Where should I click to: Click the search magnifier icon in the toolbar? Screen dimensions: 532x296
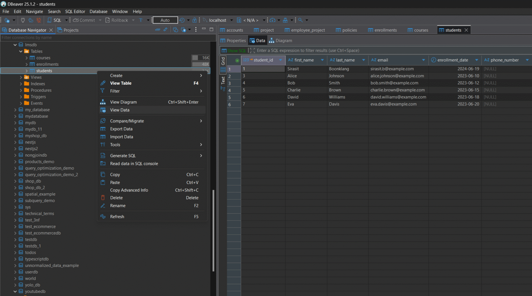pos(300,20)
